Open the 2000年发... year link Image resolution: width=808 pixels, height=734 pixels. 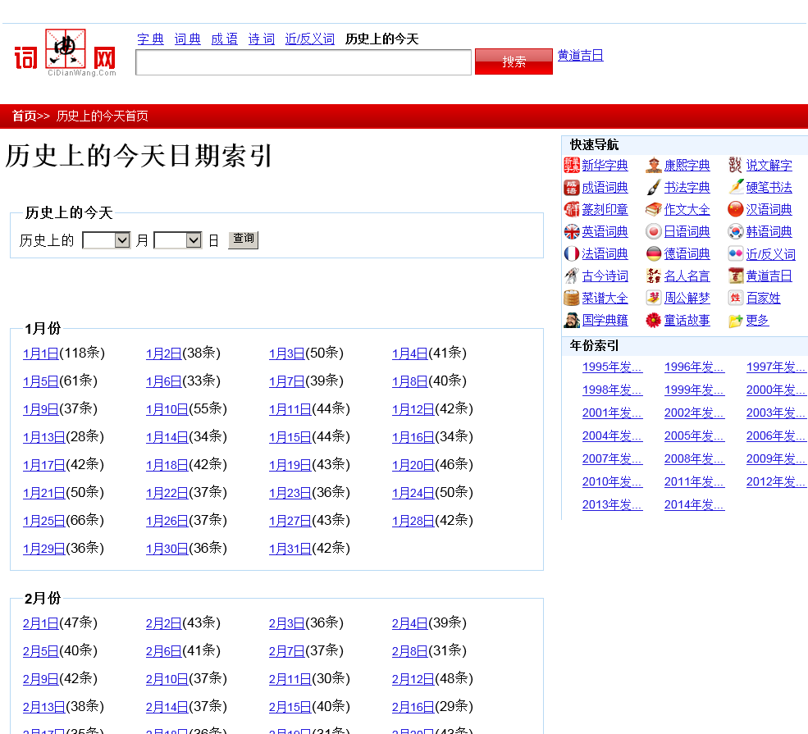tap(776, 390)
